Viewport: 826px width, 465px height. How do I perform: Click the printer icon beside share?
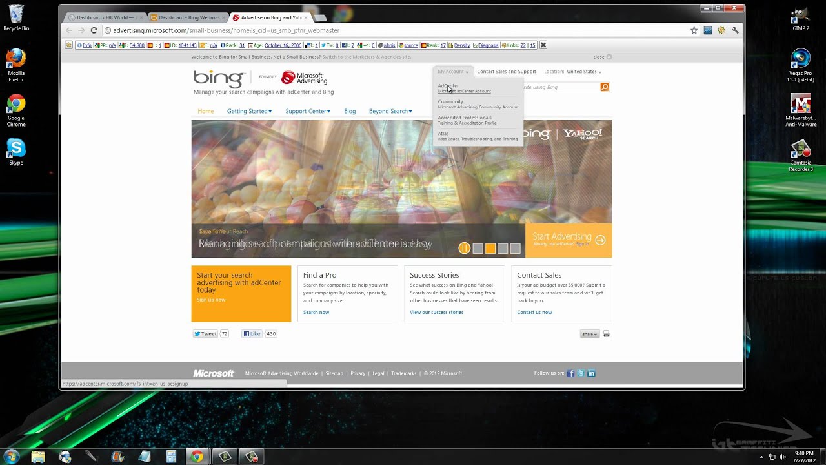[606, 334]
